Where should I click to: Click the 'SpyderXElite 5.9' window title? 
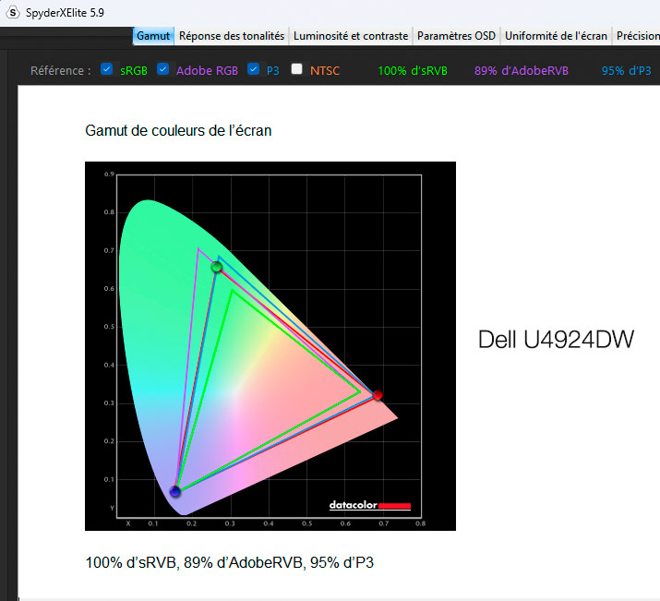pyautogui.click(x=65, y=13)
